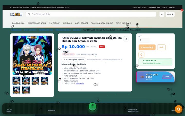Image resolution: width=185 pixels, height=116 pixels.
Task: Click the pink RAMEBOLA88 tag badge
Action: tap(68, 54)
